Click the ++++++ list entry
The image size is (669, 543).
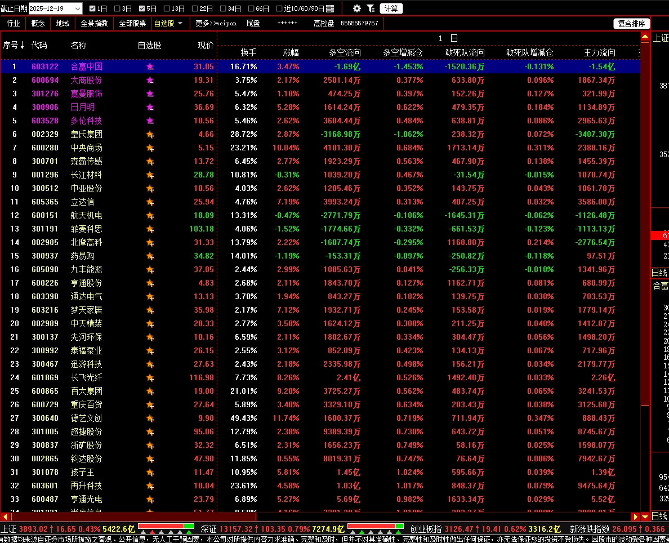[x=287, y=23]
